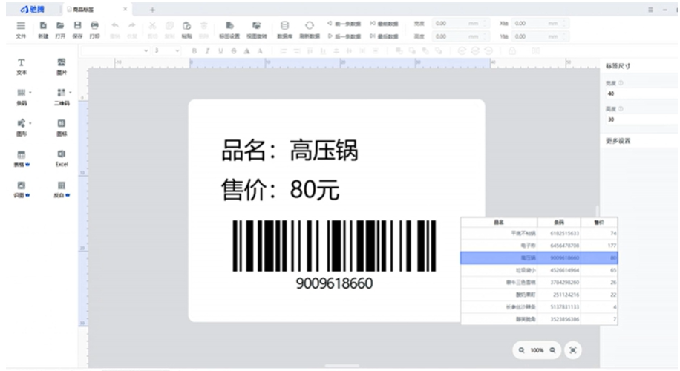Screen dimensions: 680x371
Task: Toggle underline formatting
Action: [220, 51]
